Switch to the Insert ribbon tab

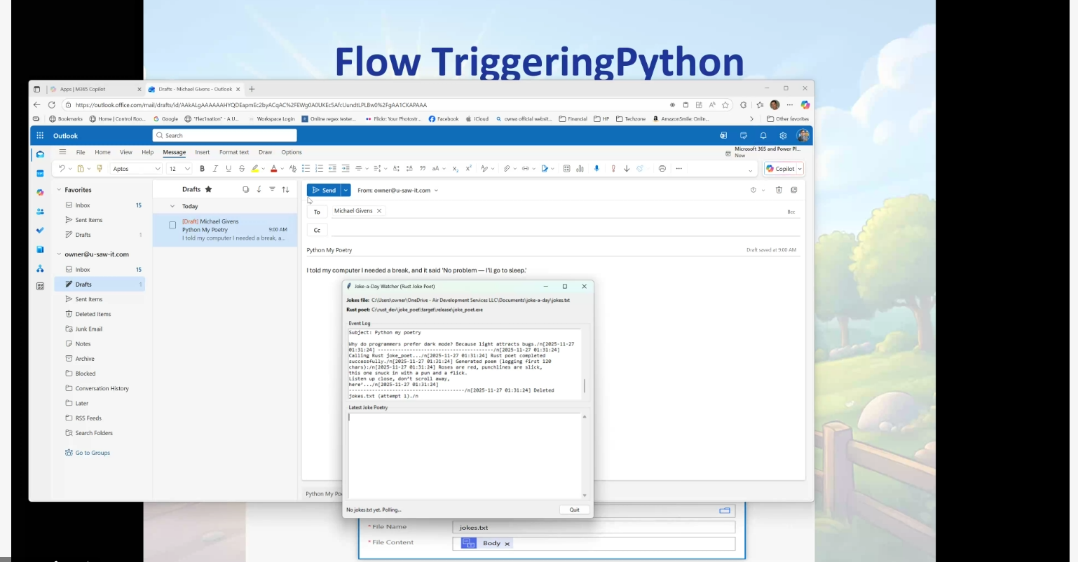pos(202,152)
